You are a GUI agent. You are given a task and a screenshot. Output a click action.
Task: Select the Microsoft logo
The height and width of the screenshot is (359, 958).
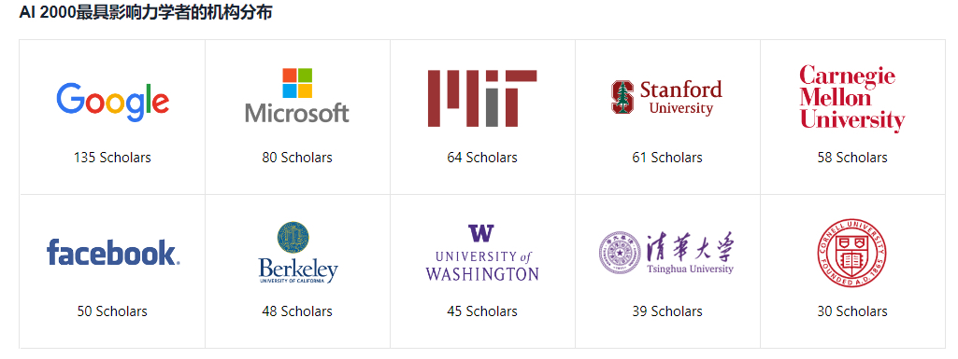[x=297, y=96]
